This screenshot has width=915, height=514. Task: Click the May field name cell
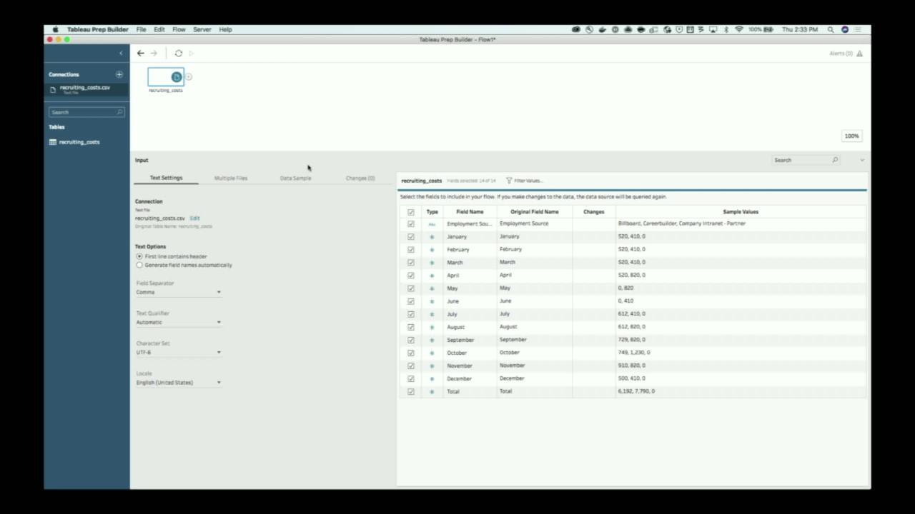pyautogui.click(x=470, y=288)
